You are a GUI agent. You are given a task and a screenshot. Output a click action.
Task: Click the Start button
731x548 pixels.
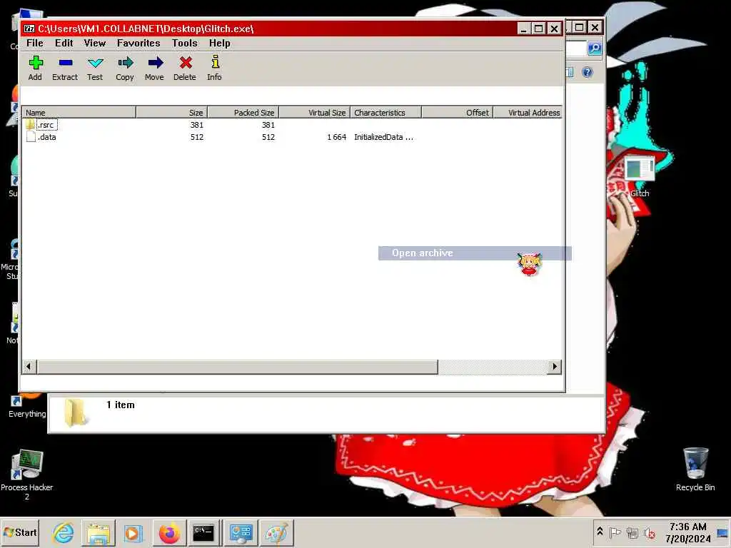20,532
